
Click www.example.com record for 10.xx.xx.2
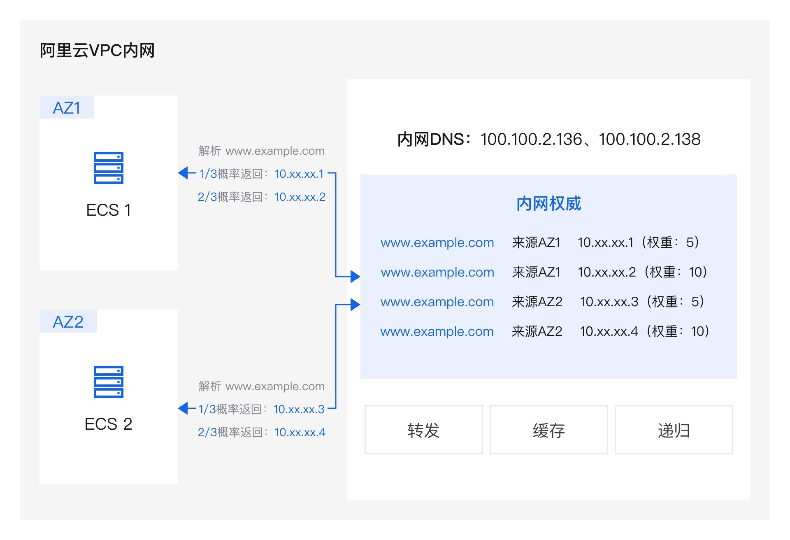437,272
